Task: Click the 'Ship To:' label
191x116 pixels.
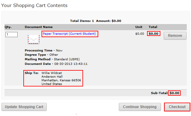Action: point(32,73)
